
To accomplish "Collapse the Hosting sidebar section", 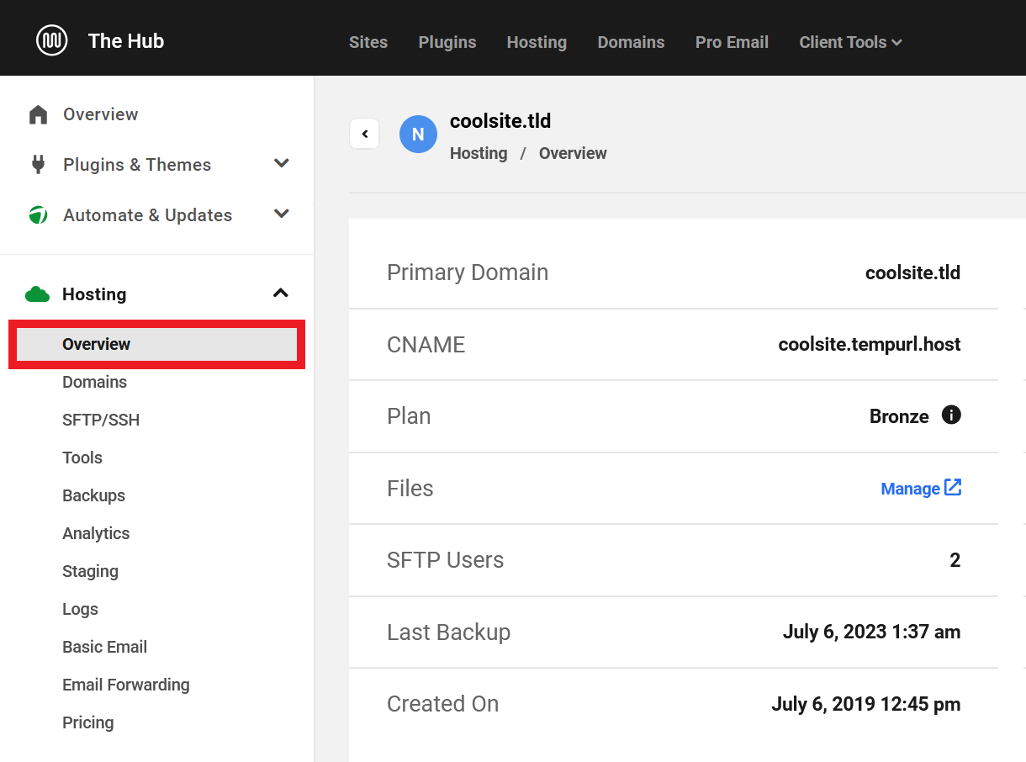I will pyautogui.click(x=281, y=294).
